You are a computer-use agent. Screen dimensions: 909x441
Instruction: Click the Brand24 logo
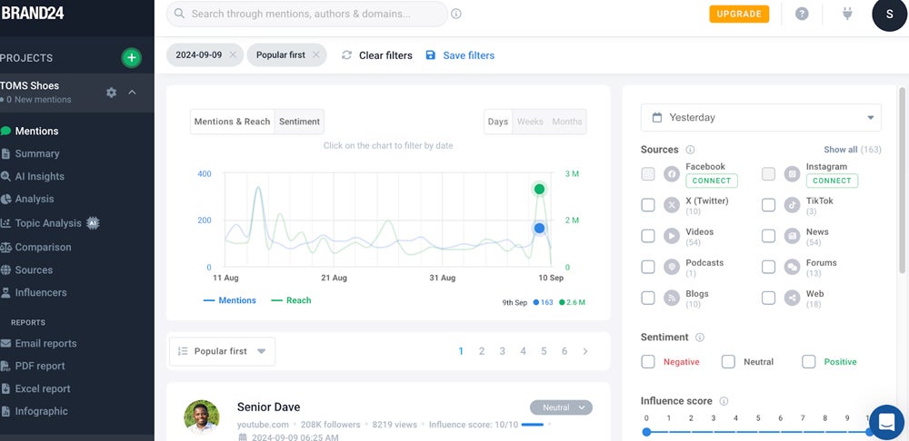click(33, 14)
